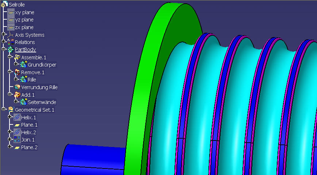317x175 pixels.
Task: Select the yz plane icon
Action: click(11, 20)
